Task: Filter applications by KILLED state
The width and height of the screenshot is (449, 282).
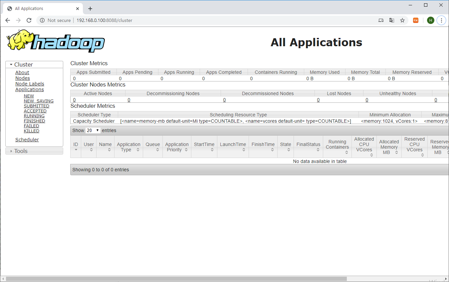Action: pos(32,131)
